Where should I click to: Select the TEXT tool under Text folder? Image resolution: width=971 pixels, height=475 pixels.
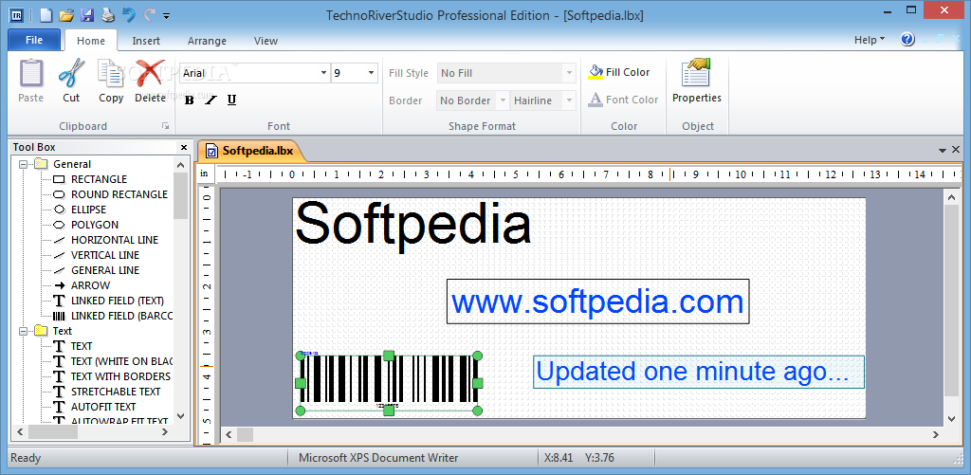(72, 346)
